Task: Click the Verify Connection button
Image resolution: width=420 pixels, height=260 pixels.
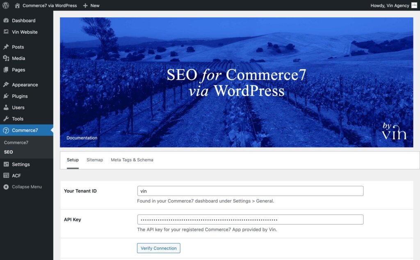Action: (x=158, y=248)
